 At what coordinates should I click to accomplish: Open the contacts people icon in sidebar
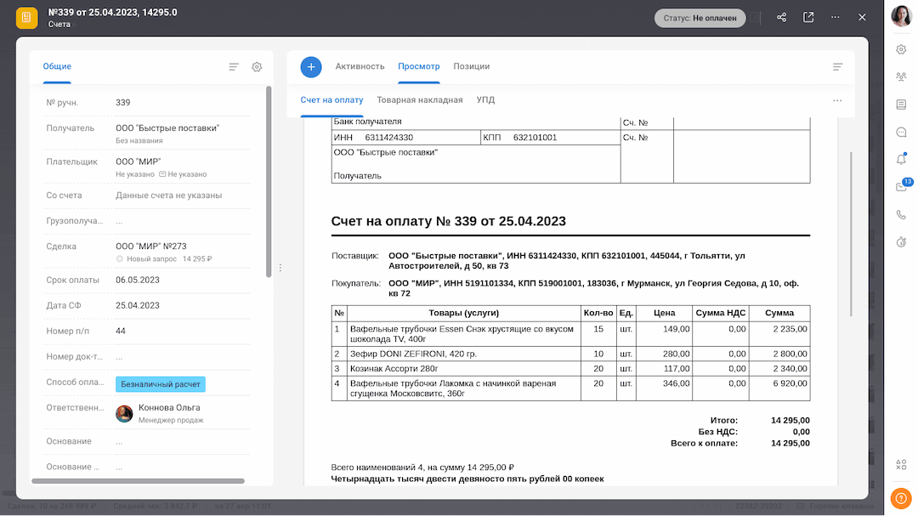[x=901, y=77]
